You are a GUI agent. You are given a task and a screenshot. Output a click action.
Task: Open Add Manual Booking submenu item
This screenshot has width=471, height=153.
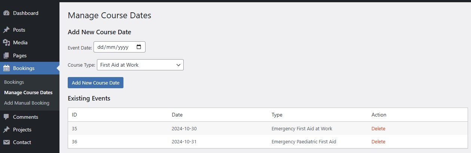[27, 103]
